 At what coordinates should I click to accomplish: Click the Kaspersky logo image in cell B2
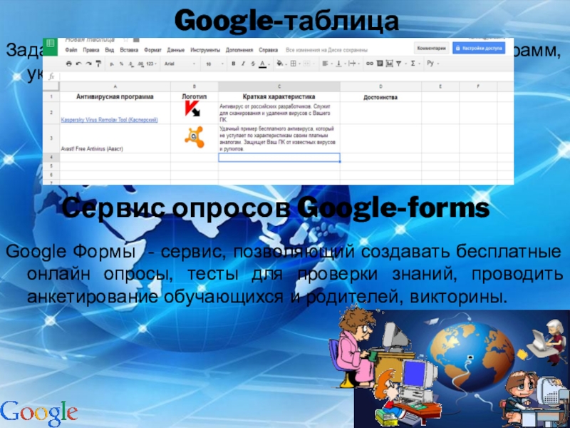point(192,109)
